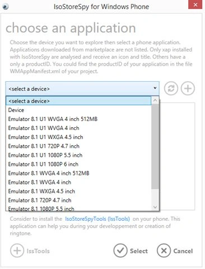Viewport: 205px width, 269px height.
Task: Choose Emulator 8.1 U1 WXGA 4.5 inch
Action: coord(78,137)
